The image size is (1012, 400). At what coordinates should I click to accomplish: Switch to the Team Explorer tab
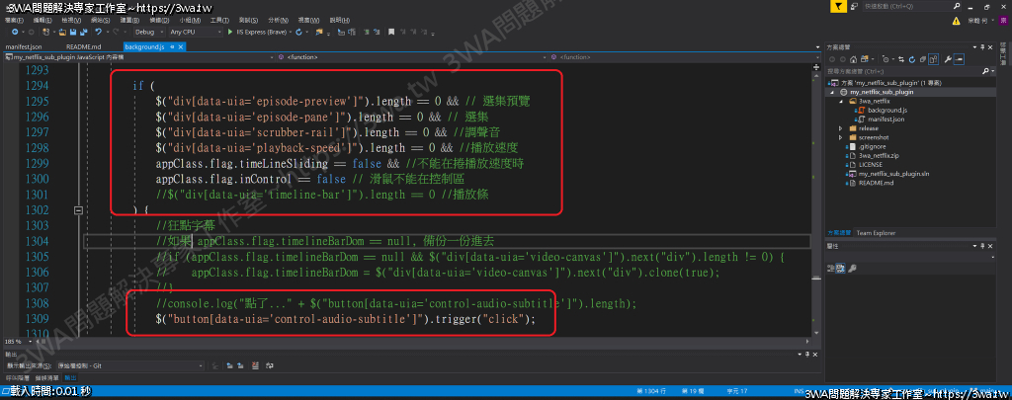coord(876,233)
